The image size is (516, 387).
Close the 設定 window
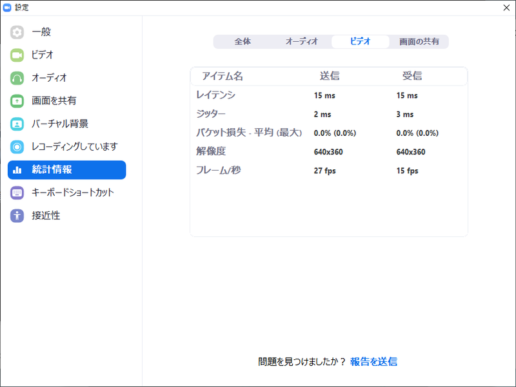pyautogui.click(x=506, y=8)
